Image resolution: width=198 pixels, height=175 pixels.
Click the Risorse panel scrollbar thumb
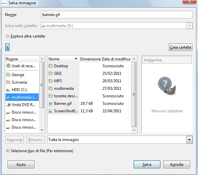pyautogui.click(x=42, y=85)
